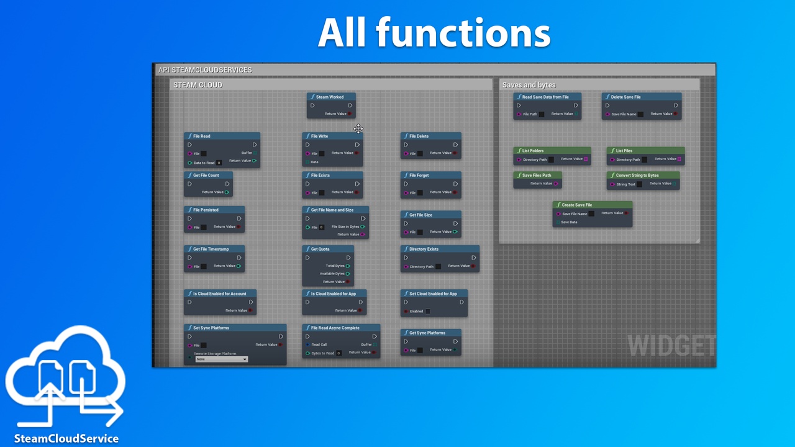Image resolution: width=795 pixels, height=447 pixels.
Task: Select the Buffer output pin on File Read node
Action: 255,153
